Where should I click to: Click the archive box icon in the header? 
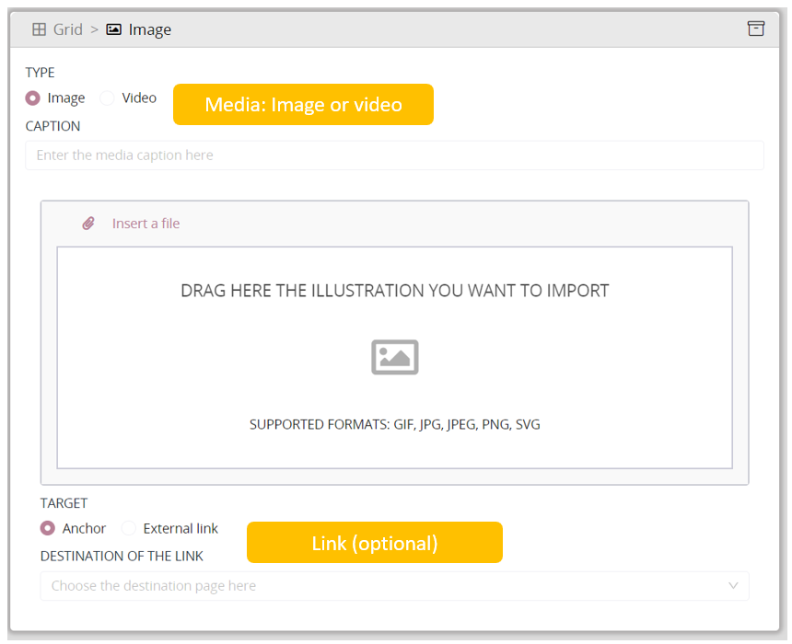pos(755,29)
